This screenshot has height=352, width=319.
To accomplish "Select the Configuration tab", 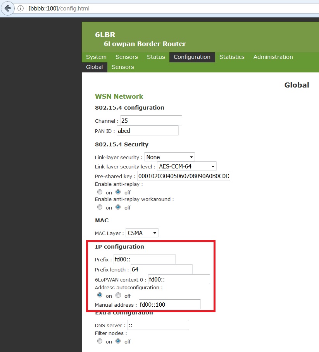I will coord(192,57).
